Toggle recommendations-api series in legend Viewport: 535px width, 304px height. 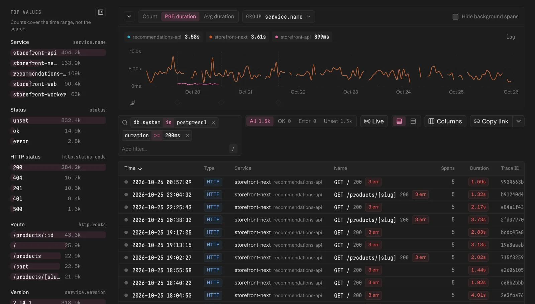pyautogui.click(x=163, y=37)
